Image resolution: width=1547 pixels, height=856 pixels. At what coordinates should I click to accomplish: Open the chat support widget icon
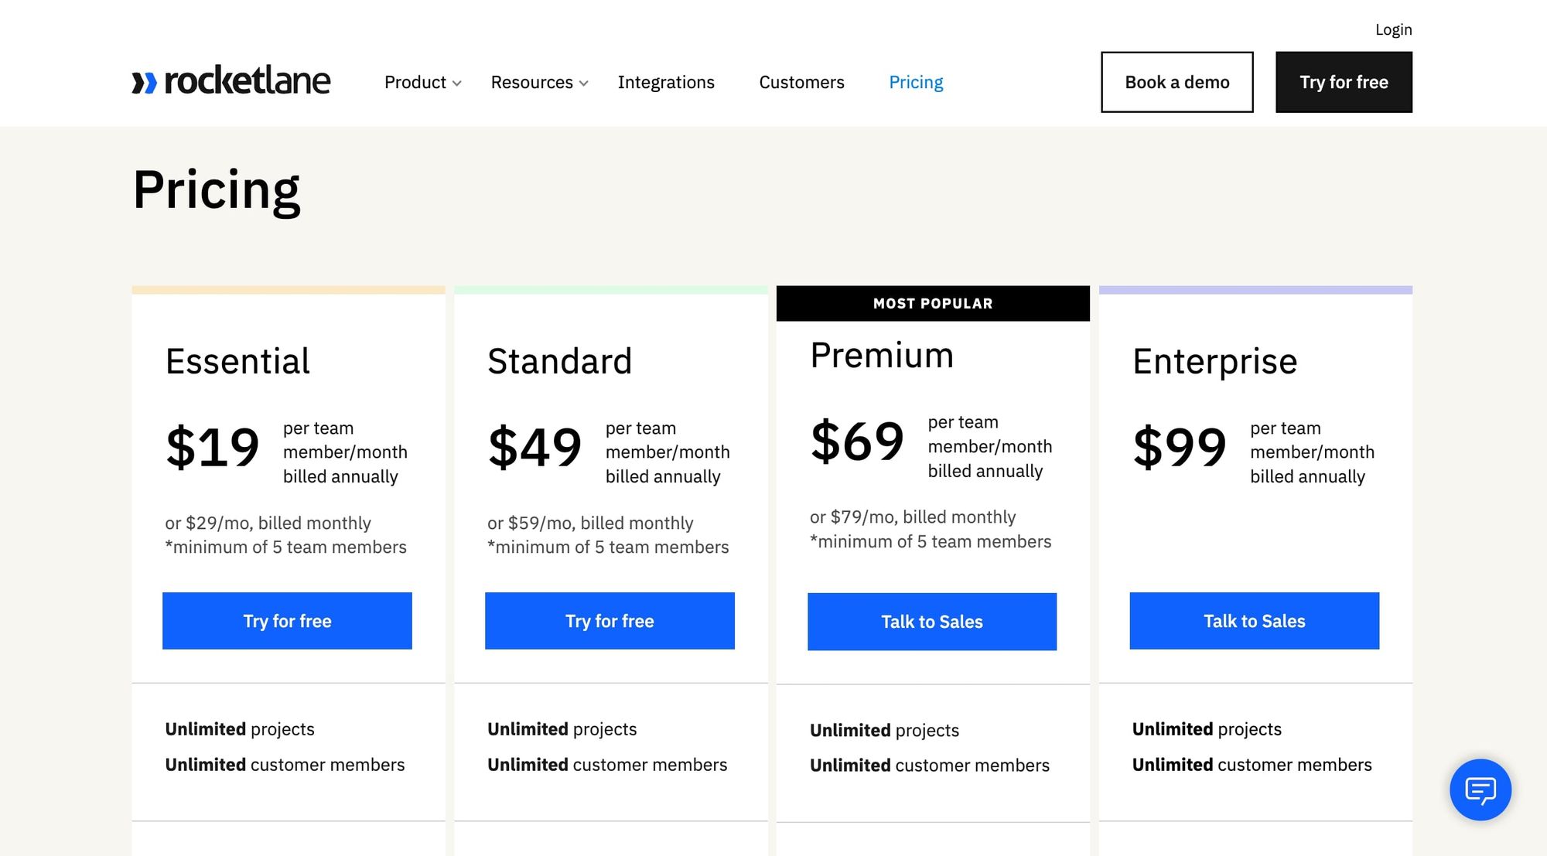pos(1480,789)
